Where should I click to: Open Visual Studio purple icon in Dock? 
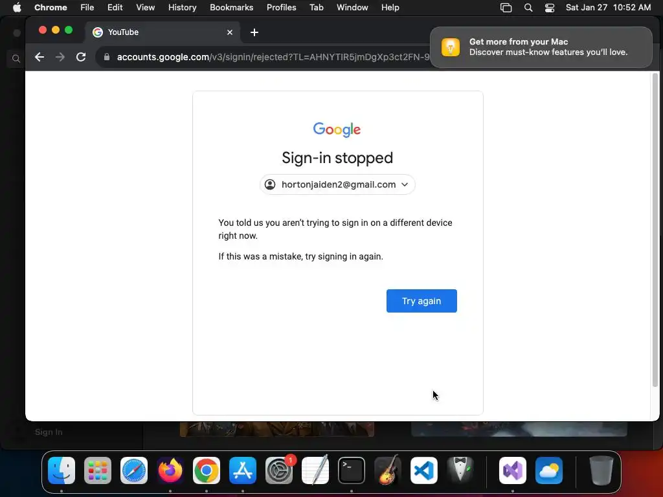tap(513, 470)
